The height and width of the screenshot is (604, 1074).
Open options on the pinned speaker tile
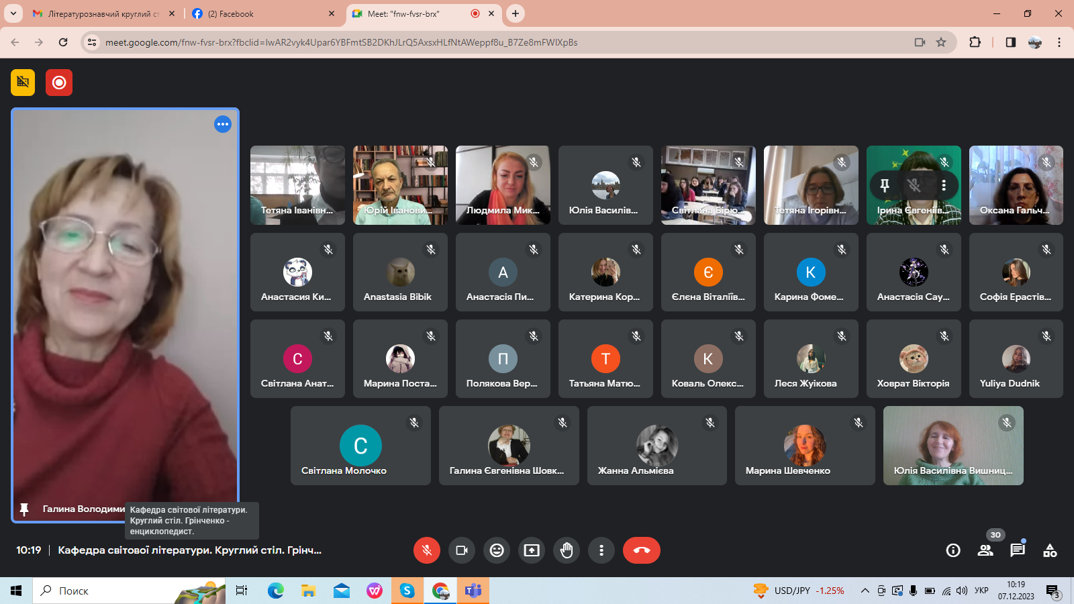click(x=223, y=124)
